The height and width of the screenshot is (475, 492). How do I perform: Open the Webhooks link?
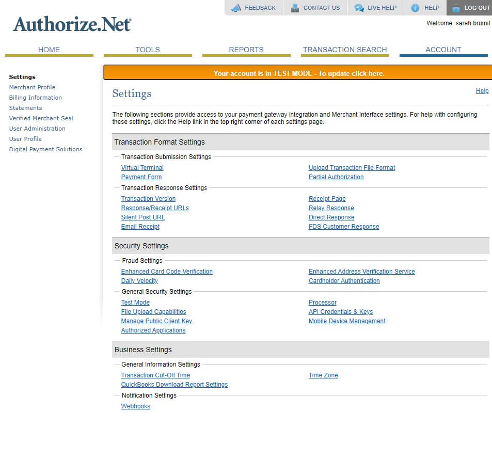136,406
